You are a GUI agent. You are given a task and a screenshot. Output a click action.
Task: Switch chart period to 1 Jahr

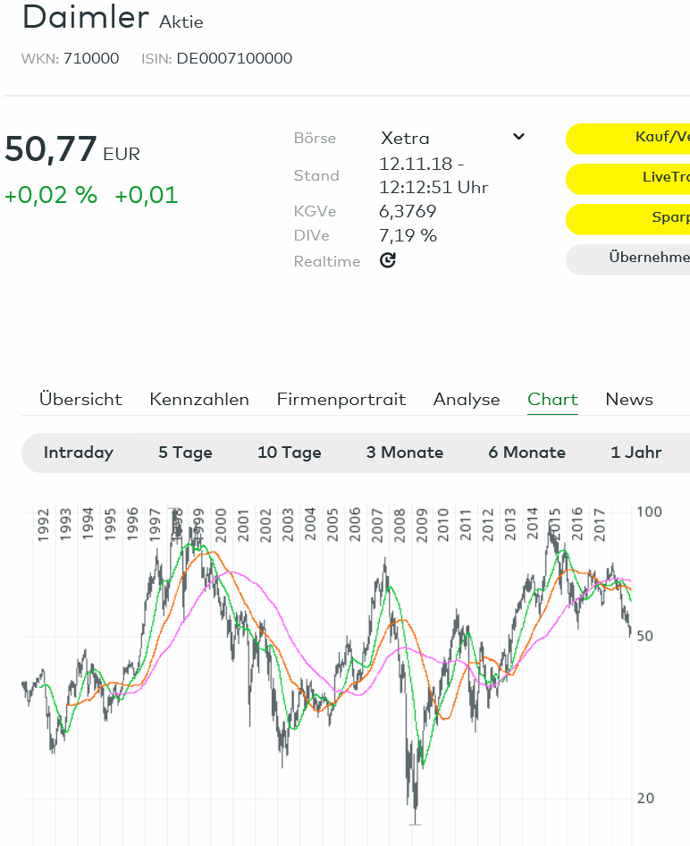(x=637, y=453)
